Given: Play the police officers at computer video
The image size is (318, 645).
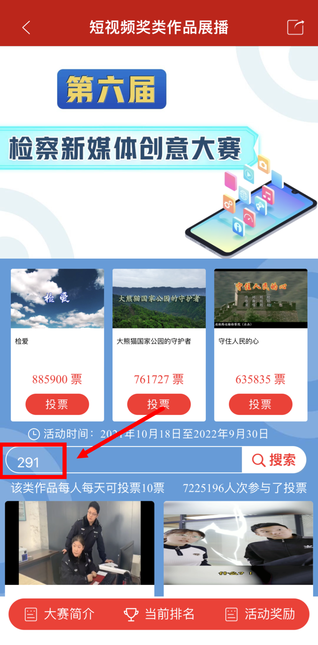Looking at the screenshot, I should pos(79,543).
